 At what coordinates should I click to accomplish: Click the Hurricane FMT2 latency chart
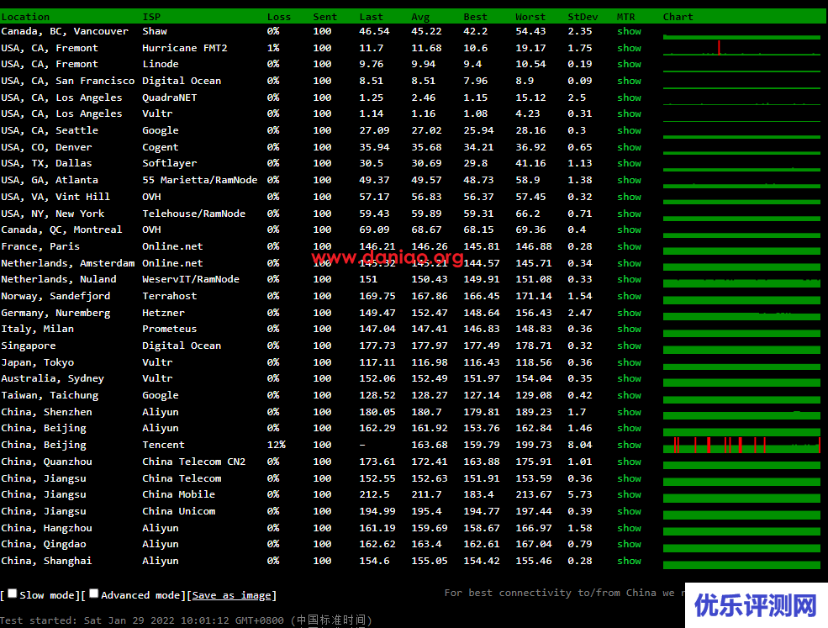tap(741, 48)
